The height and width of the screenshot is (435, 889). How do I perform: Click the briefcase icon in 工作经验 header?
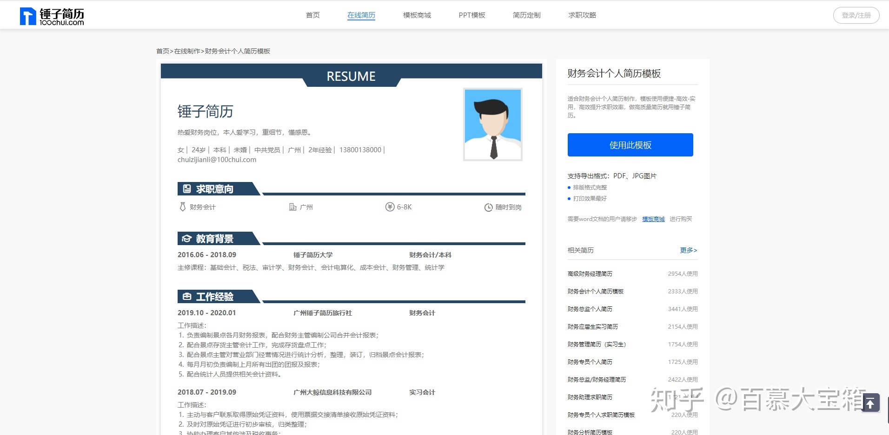(186, 296)
